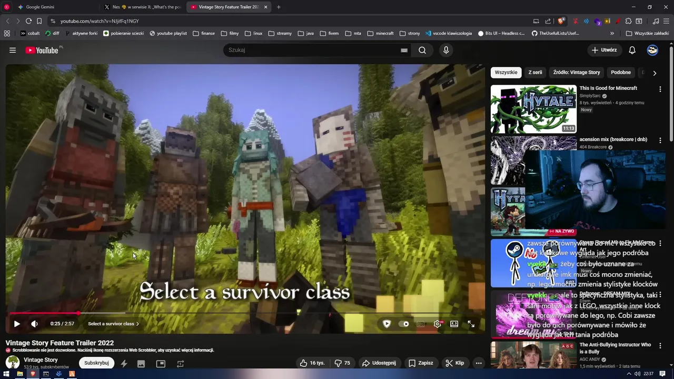Open the taskbar clock 22:37
674x379 pixels.
pyautogui.click(x=648, y=374)
